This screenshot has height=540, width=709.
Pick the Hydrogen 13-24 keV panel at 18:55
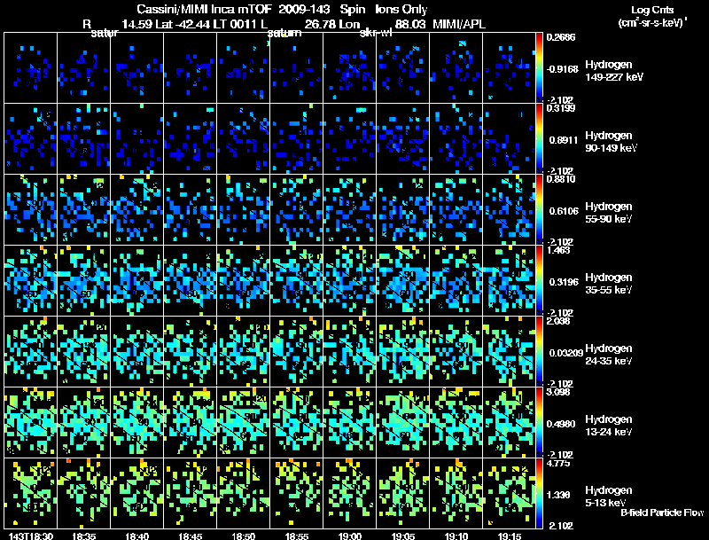click(x=297, y=422)
